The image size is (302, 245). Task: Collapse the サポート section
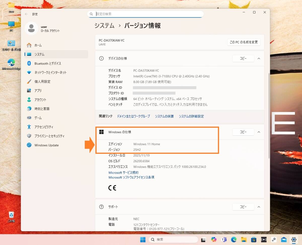click(x=259, y=207)
